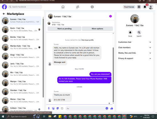Image resolution: width=157 pixels, height=119 pixels.
Task: Open the Meme - 1 bd, 1 ba chat
Action: coord(21,100)
